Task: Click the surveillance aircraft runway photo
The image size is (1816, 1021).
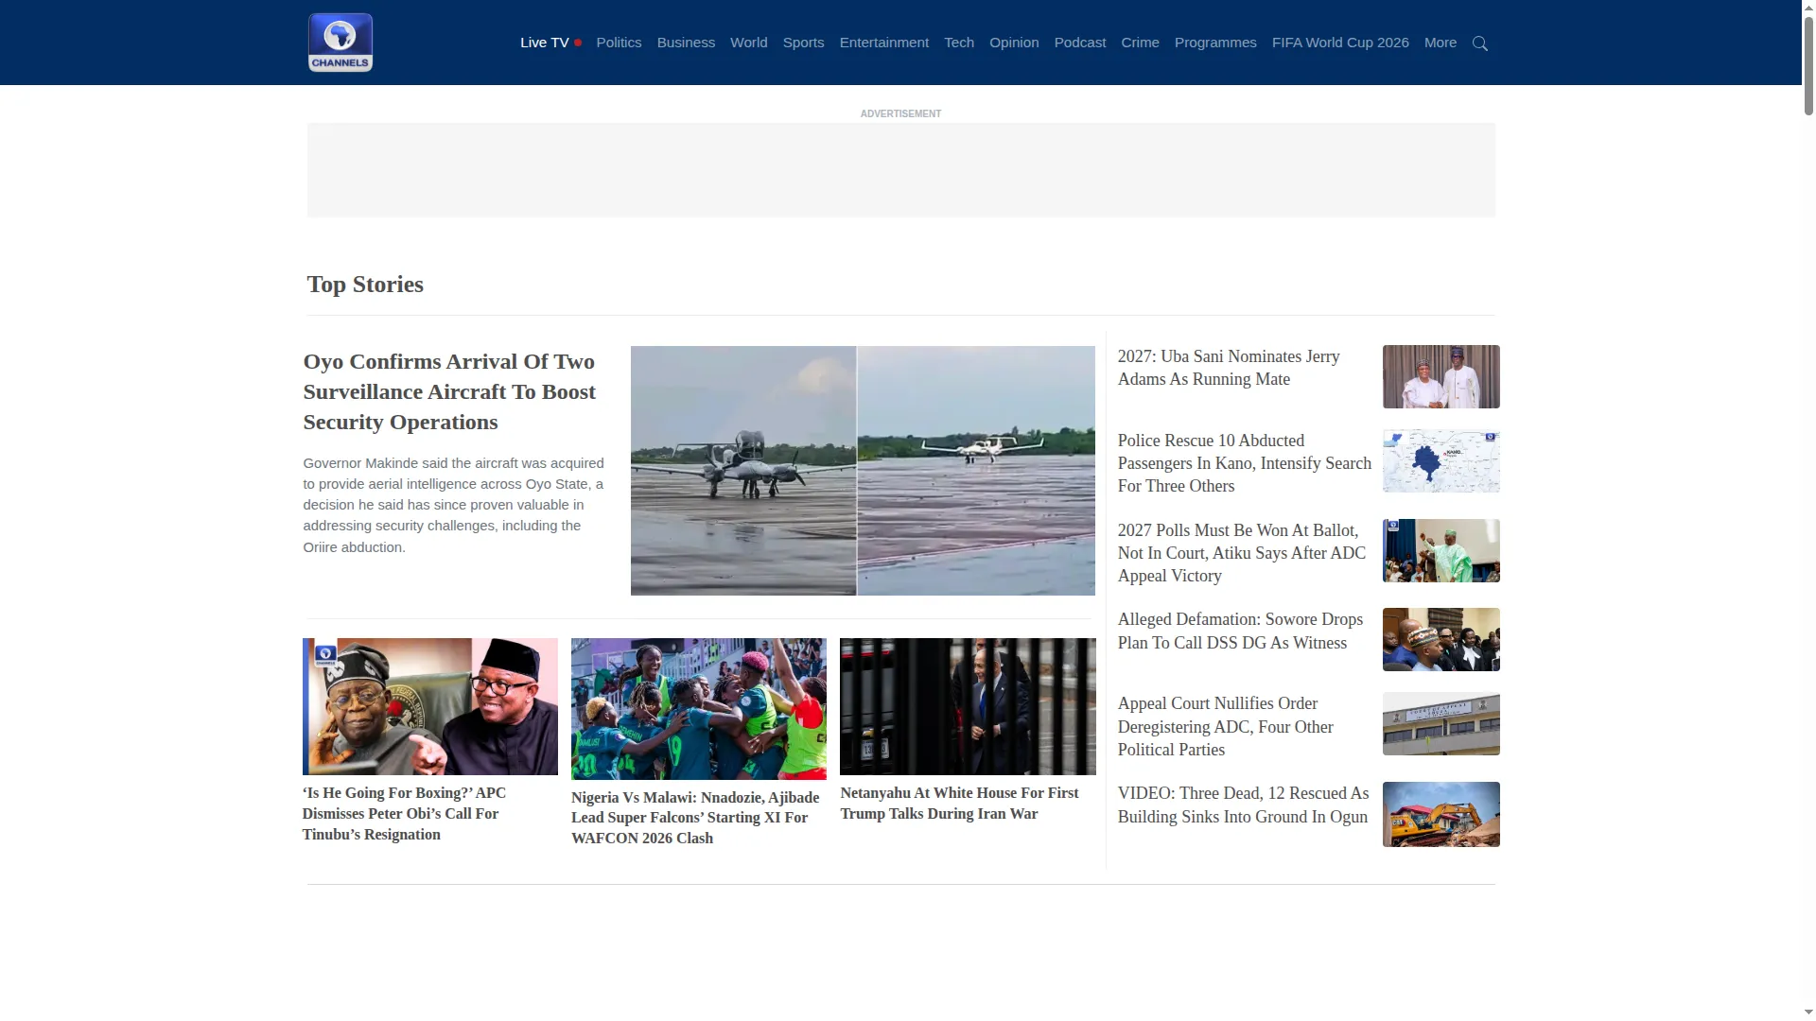Action: coord(863,470)
